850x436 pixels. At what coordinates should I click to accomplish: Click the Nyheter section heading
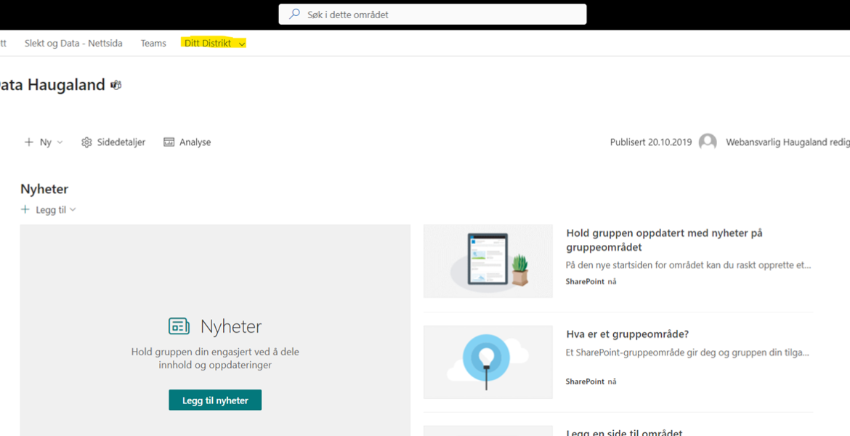44,189
